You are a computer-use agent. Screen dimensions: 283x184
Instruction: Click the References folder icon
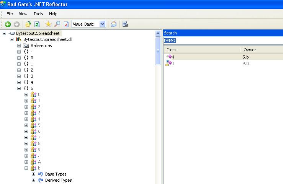[x=26, y=46]
